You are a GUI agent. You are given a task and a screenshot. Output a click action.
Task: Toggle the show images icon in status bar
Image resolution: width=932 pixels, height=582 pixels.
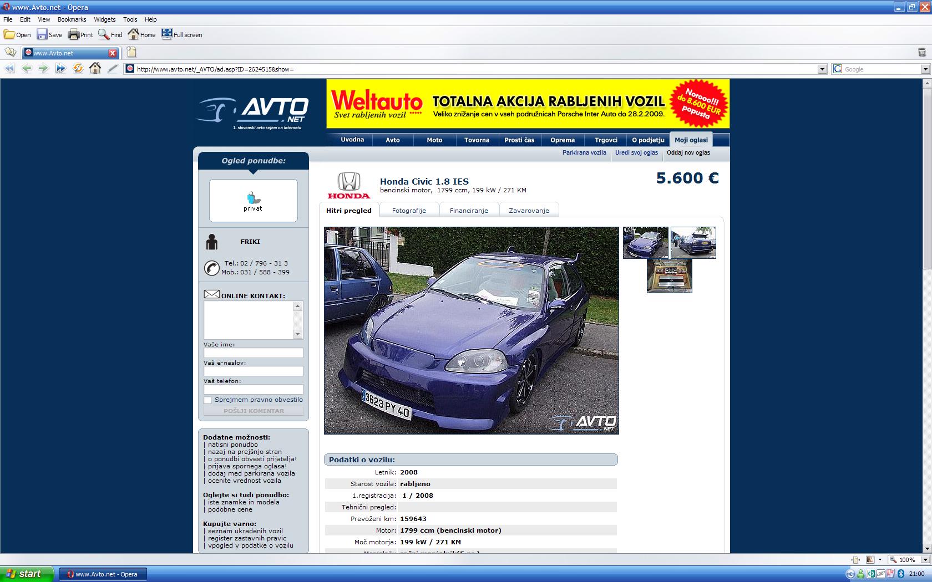tap(870, 560)
